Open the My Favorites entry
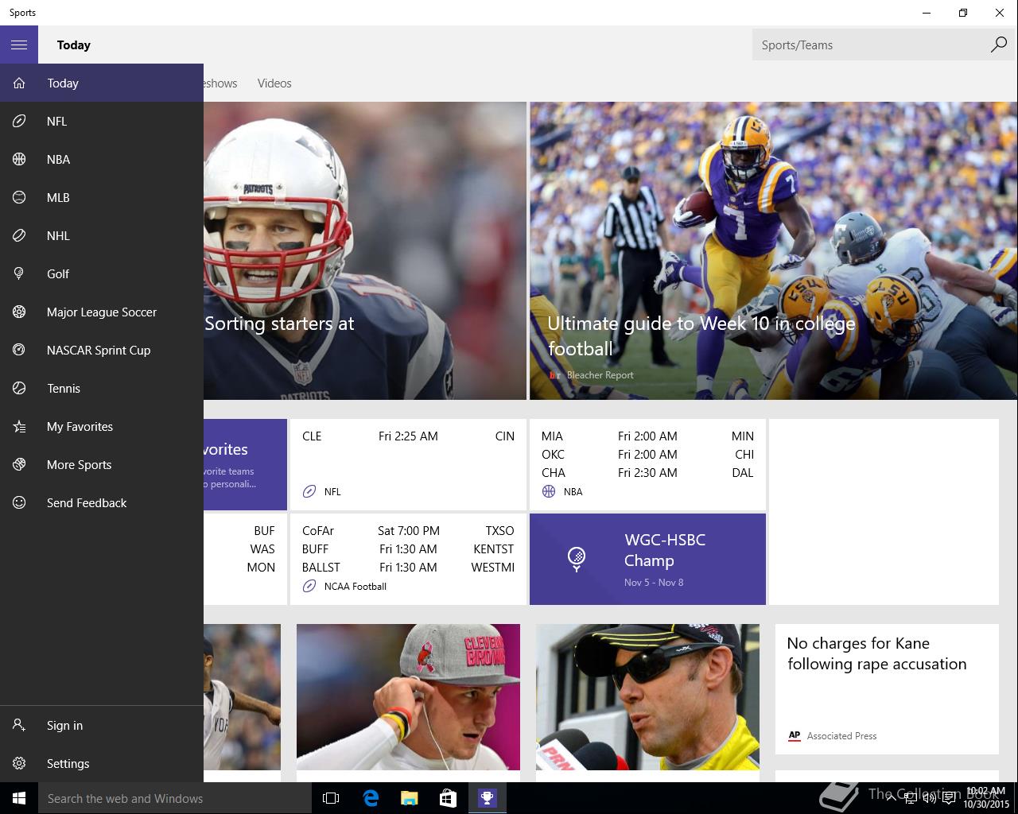 point(102,426)
